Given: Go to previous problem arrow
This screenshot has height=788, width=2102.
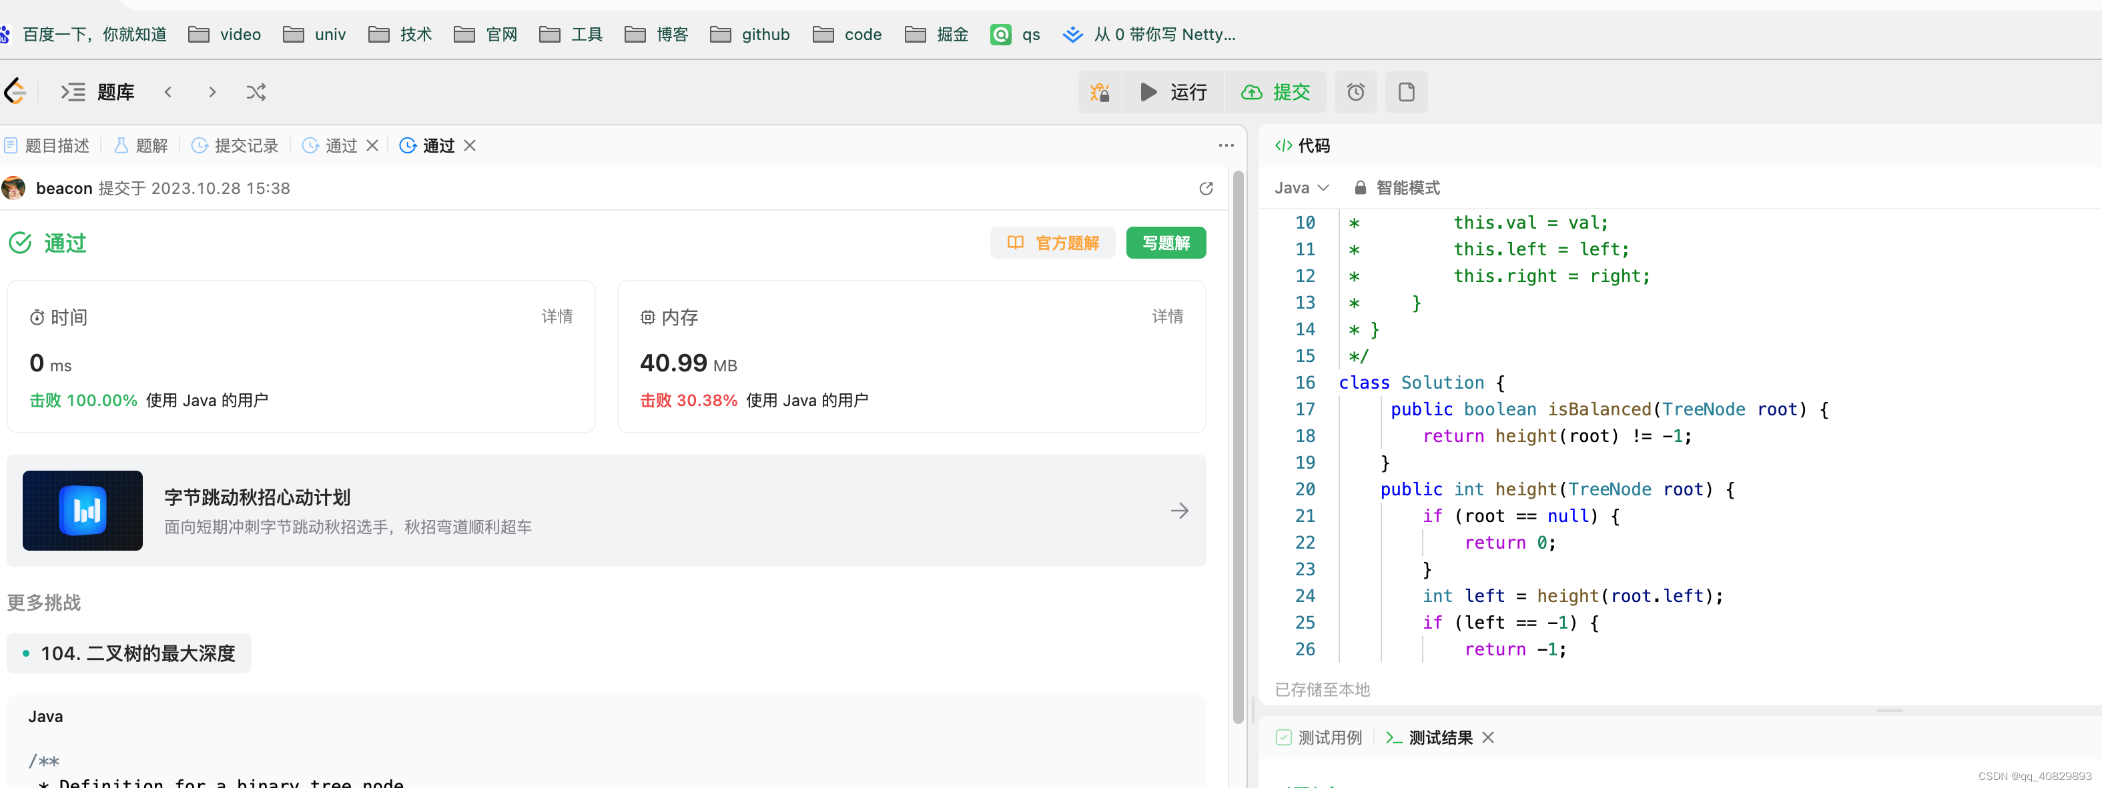Looking at the screenshot, I should pos(168,92).
